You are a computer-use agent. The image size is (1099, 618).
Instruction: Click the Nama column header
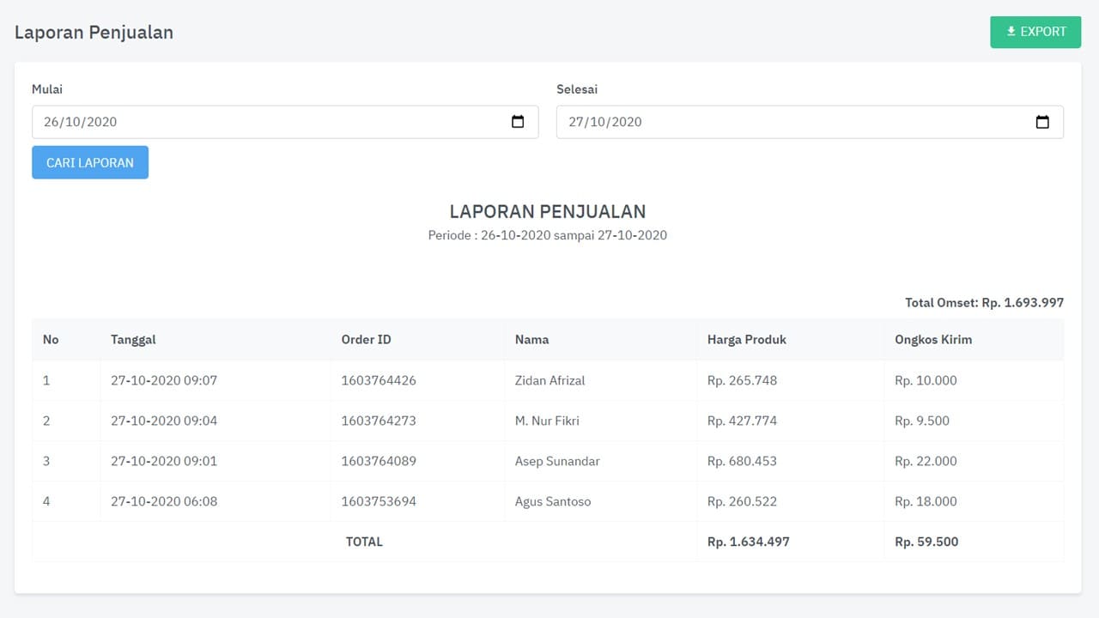point(531,339)
